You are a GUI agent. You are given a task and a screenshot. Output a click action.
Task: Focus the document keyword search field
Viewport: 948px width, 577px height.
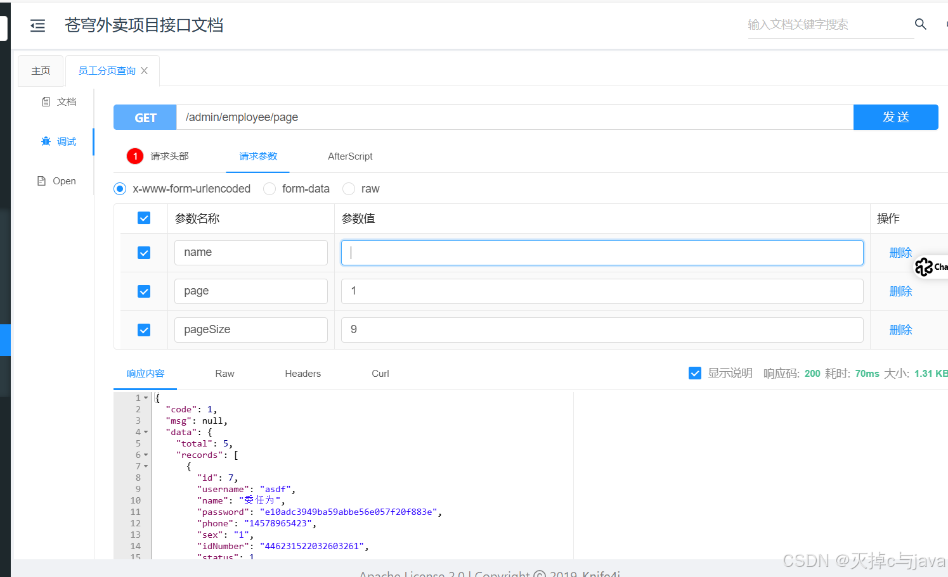tap(831, 25)
